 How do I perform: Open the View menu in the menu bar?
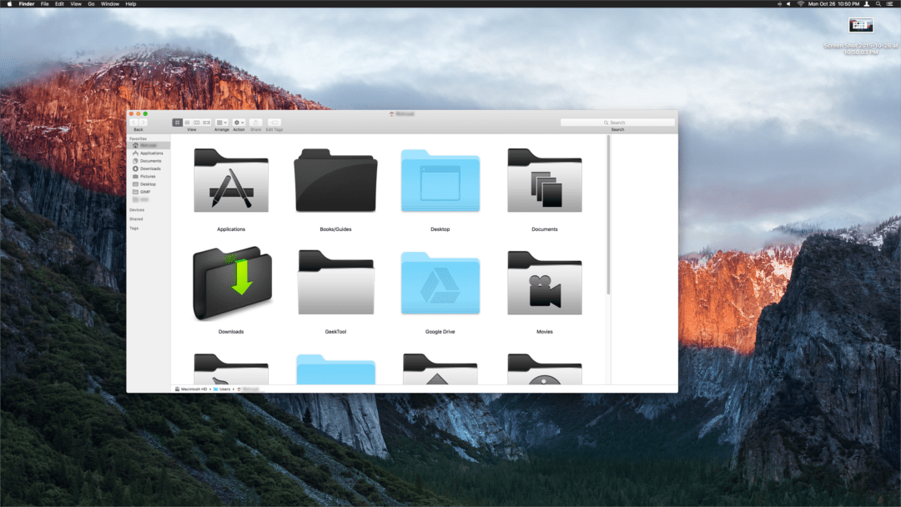click(76, 3)
